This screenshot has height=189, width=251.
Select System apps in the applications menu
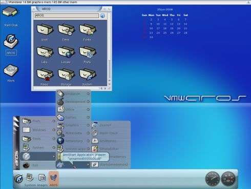click(x=73, y=149)
